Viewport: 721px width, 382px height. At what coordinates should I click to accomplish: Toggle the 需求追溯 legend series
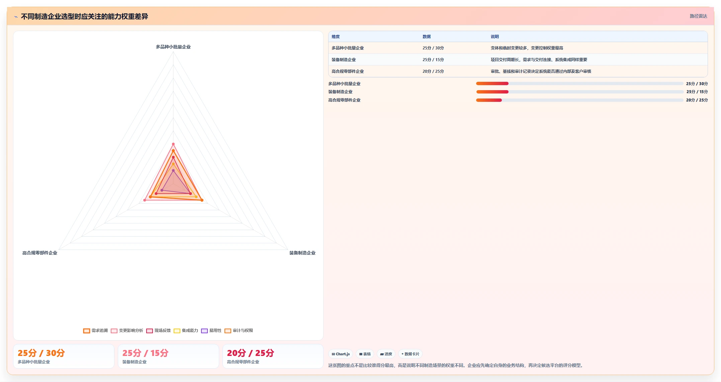click(95, 331)
